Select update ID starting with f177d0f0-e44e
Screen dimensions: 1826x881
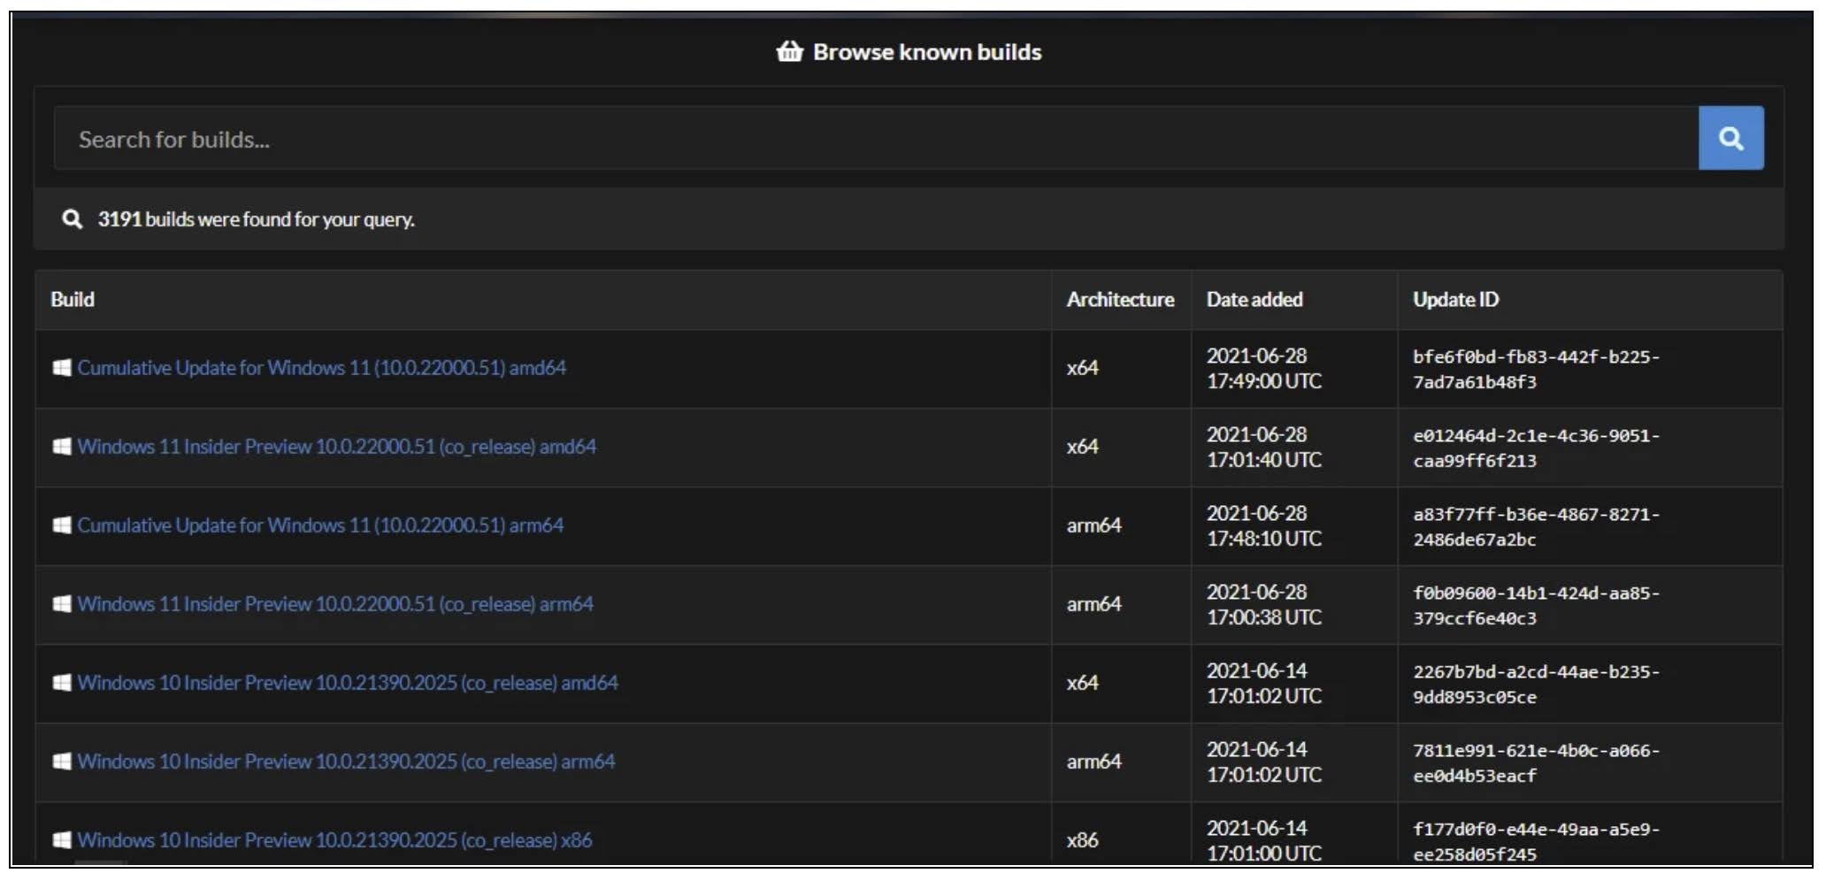(x=1536, y=842)
